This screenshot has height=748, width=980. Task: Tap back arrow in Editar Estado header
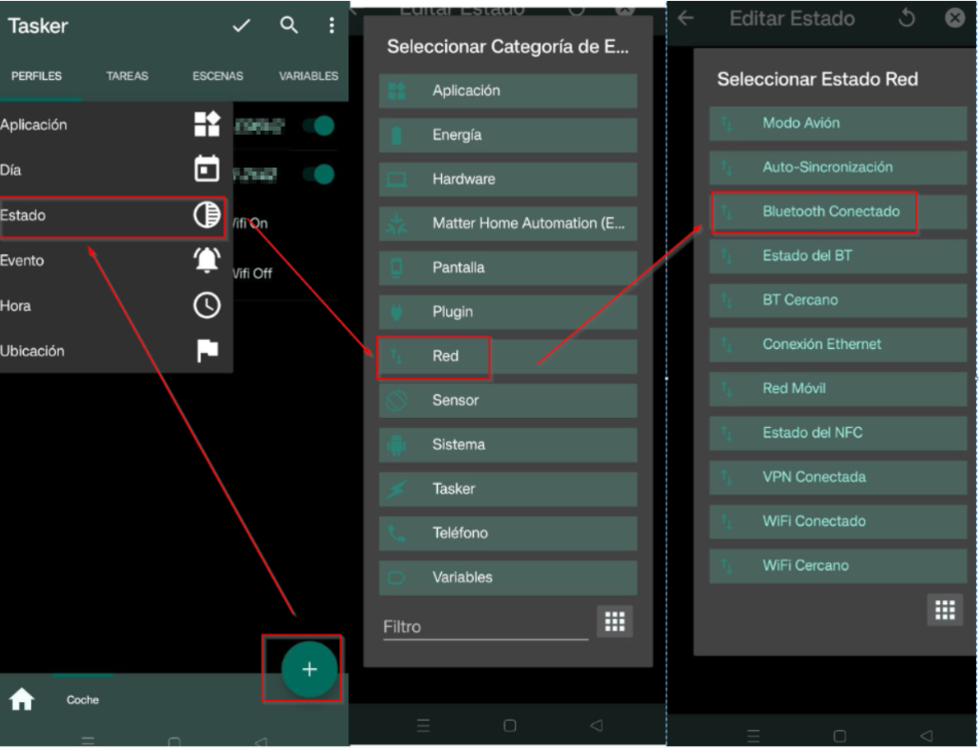tap(686, 18)
